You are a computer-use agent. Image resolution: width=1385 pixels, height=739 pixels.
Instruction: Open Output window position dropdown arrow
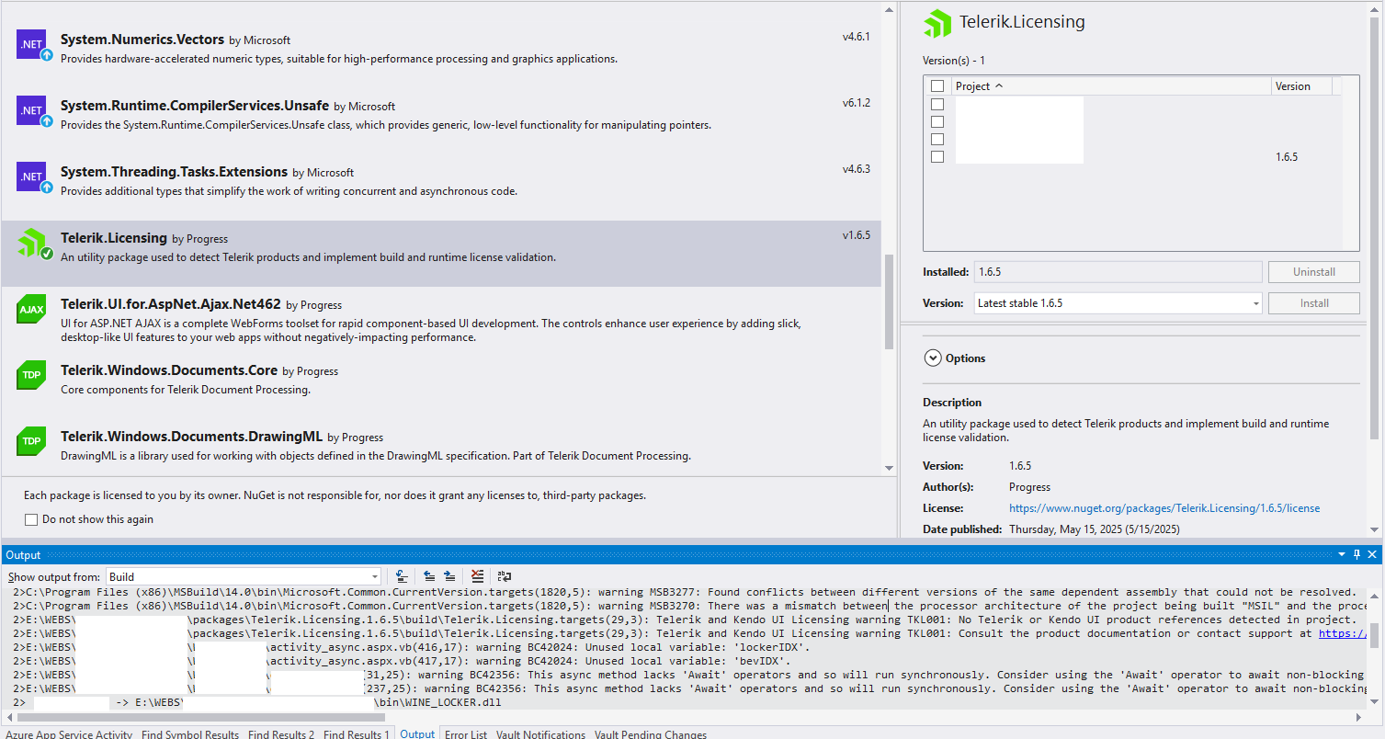[1342, 554]
